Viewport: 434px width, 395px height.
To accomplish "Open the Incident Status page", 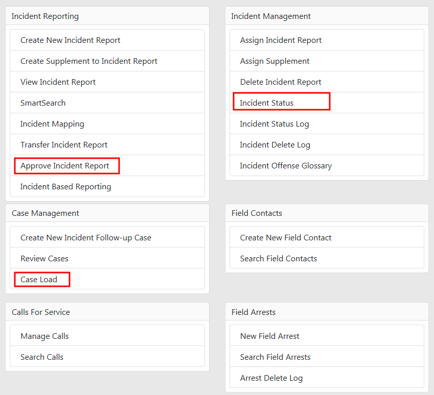I will click(x=267, y=103).
